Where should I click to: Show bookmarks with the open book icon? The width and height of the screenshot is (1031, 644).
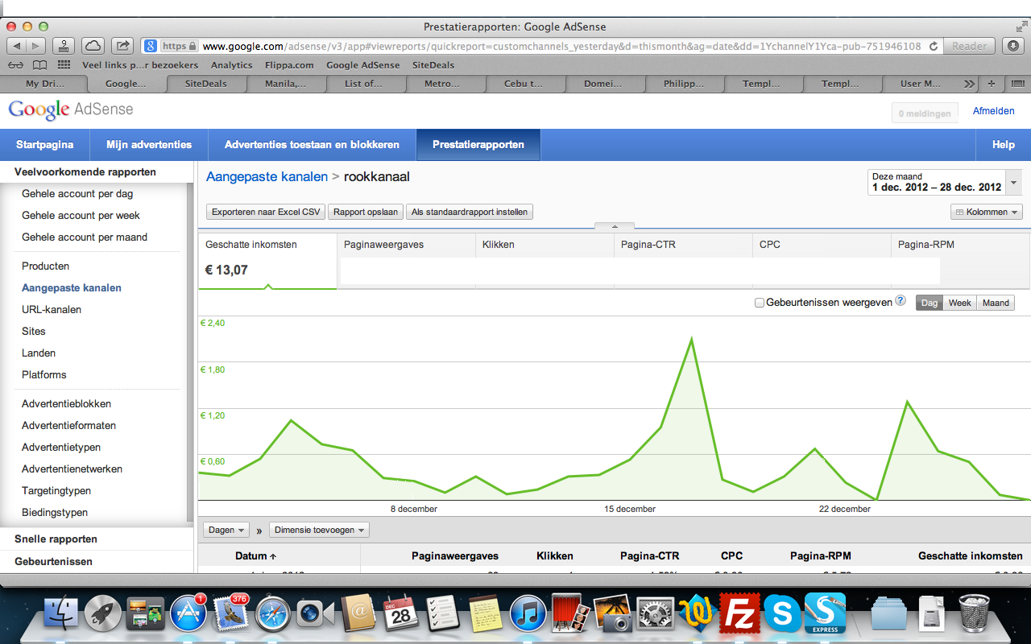[39, 65]
